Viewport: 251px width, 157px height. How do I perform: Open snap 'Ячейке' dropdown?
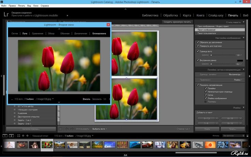(x=238, y=80)
